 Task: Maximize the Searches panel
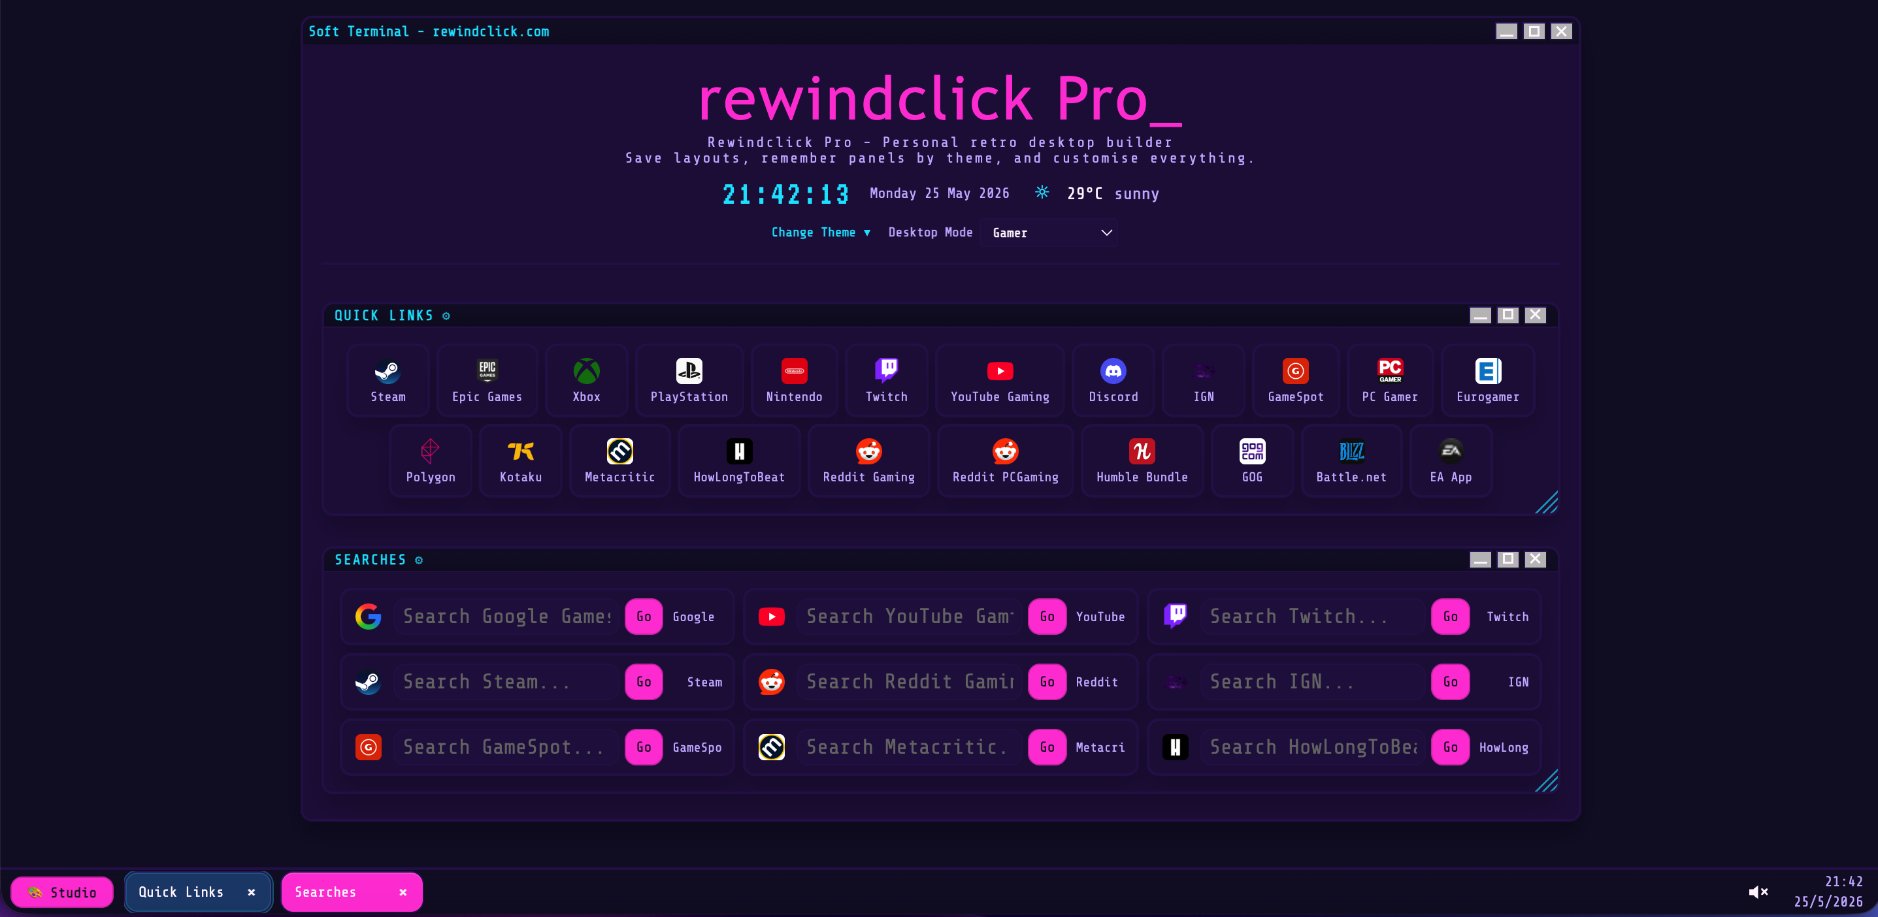(x=1507, y=559)
